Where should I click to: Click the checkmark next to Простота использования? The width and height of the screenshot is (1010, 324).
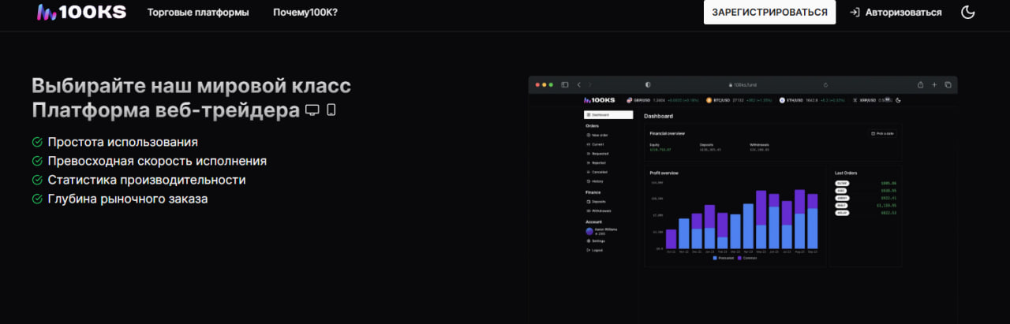point(37,142)
